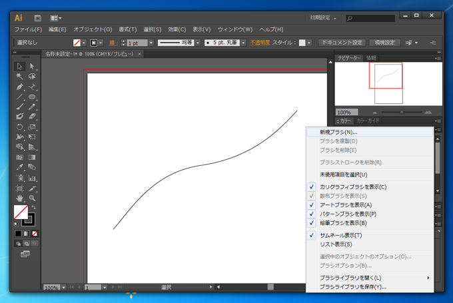The width and height of the screenshot is (453, 303).
Task: Click the 線: stroke panel link
Action: click(x=113, y=43)
